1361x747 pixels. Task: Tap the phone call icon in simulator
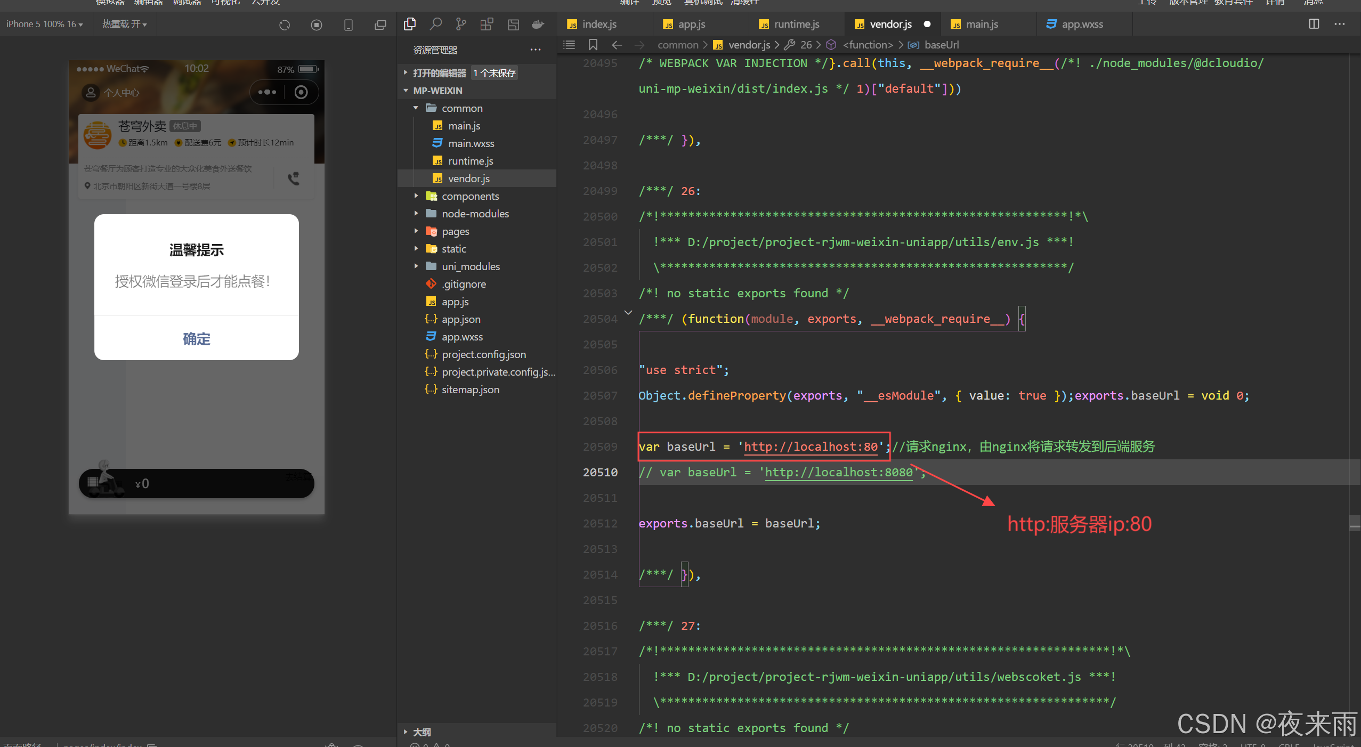coord(294,178)
